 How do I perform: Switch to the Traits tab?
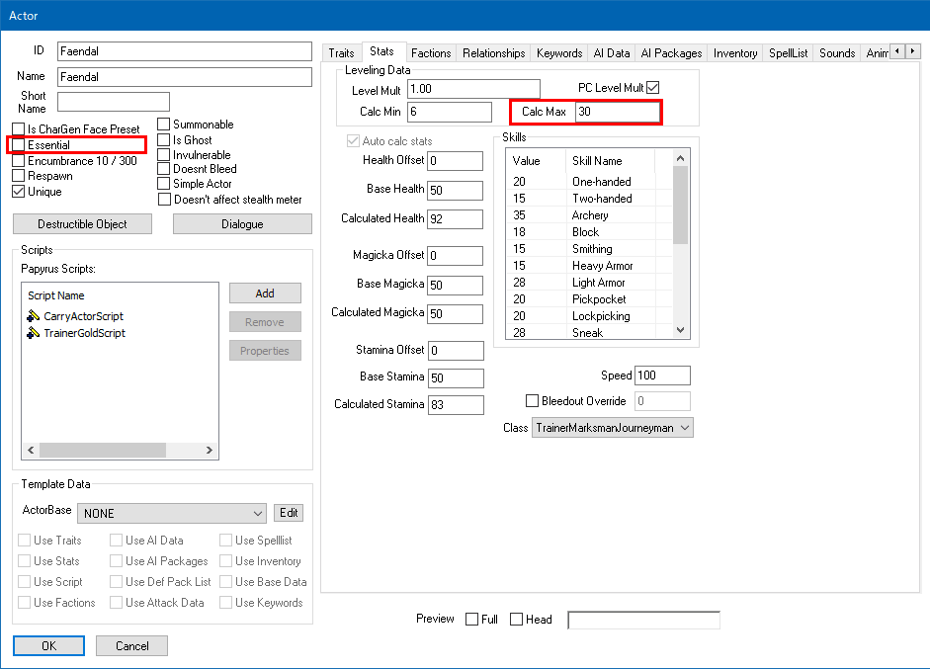[x=341, y=53]
